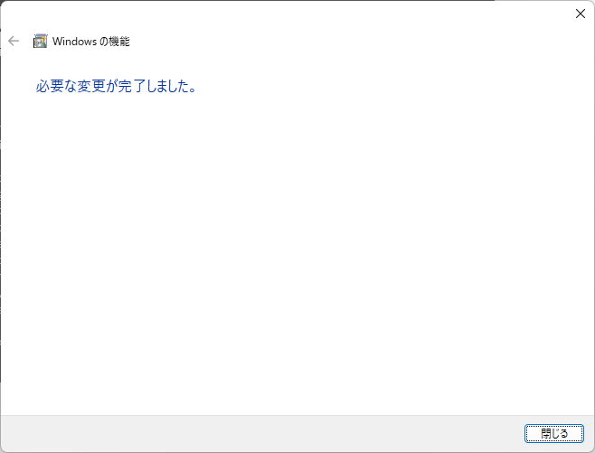Dismiss the window via the top-right X
595x453 pixels.
[581, 14]
